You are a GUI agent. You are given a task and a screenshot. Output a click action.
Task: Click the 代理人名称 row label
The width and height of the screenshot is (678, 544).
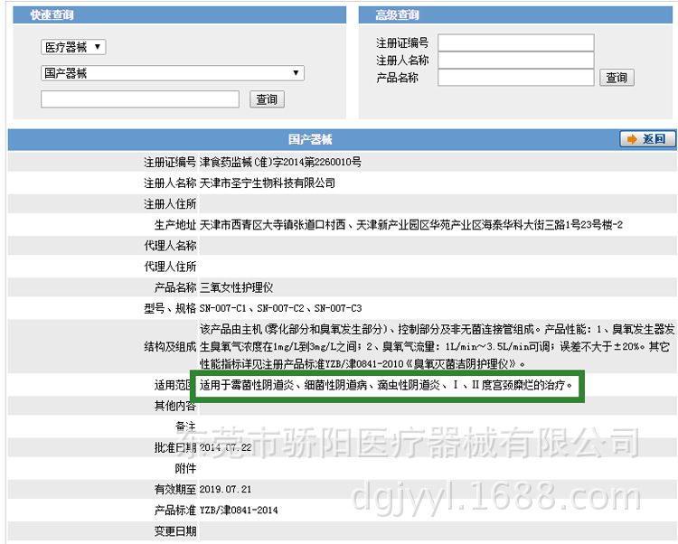tap(170, 246)
